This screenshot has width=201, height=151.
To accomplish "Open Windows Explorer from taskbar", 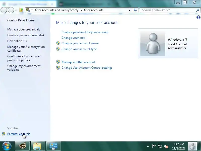I will point(37,146).
